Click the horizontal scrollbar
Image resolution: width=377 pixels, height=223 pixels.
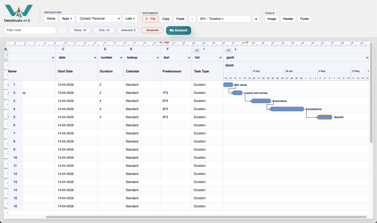click(206, 217)
